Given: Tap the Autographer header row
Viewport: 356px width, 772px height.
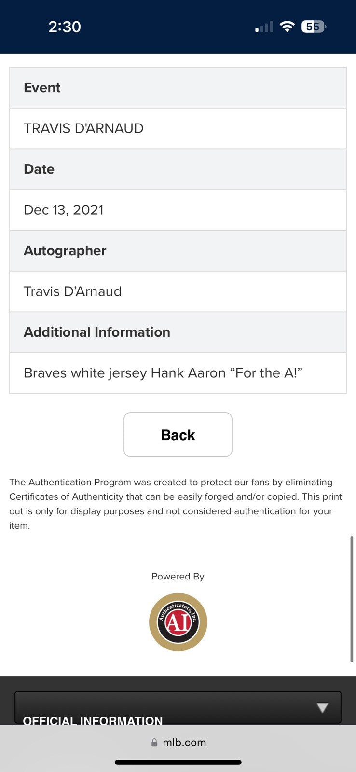Looking at the screenshot, I should (178, 251).
